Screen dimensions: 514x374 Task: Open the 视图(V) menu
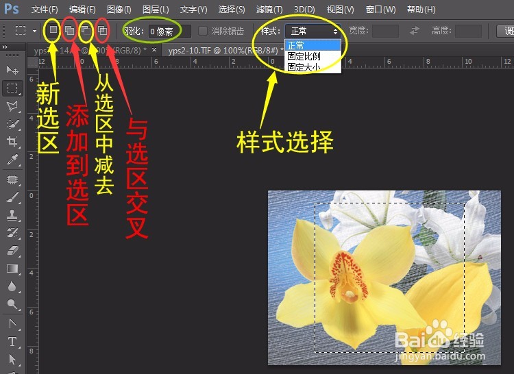coord(341,9)
